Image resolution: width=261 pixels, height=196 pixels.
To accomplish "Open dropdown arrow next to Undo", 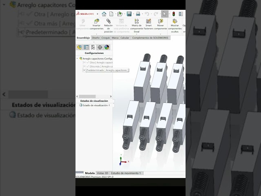I will tap(151, 14).
